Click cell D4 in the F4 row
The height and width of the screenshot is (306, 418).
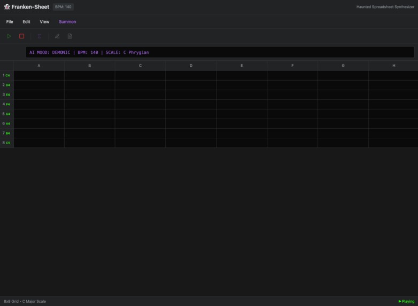click(x=191, y=104)
